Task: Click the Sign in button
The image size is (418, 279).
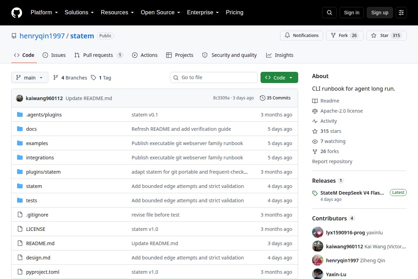Action: pyautogui.click(x=351, y=13)
